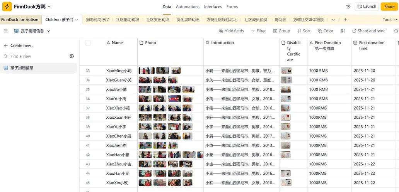Toggle the sidebar hamburger menu icon
This screenshot has width=399, height=192.
pyautogui.click(x=6, y=31)
